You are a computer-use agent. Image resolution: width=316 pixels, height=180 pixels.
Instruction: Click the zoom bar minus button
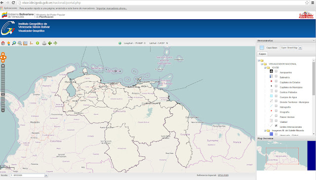click(3, 110)
